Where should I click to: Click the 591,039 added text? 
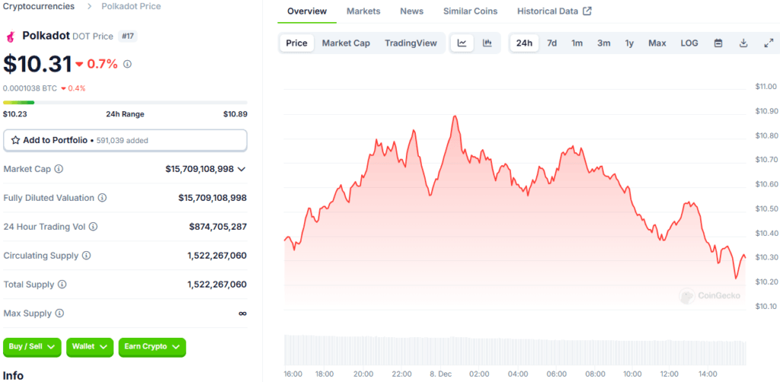[x=123, y=141]
